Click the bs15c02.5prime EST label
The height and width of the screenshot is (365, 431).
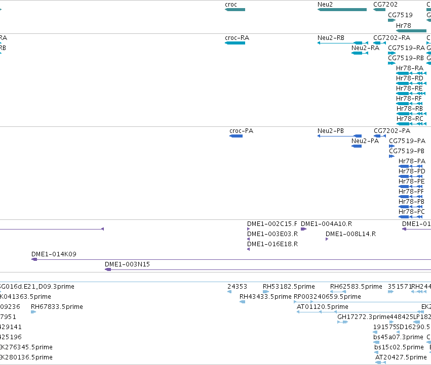399,347
